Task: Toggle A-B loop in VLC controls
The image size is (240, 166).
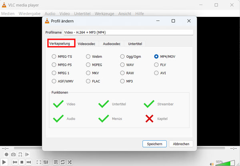Action: pyautogui.click(x=20, y=154)
